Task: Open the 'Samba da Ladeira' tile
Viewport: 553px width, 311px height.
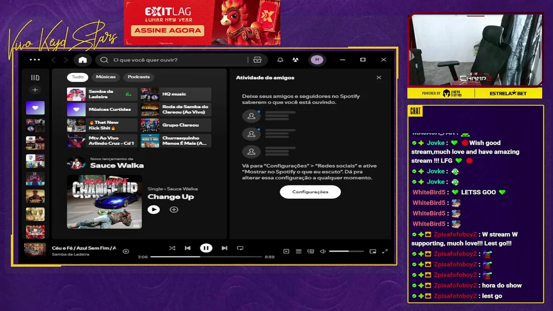Action: click(102, 94)
